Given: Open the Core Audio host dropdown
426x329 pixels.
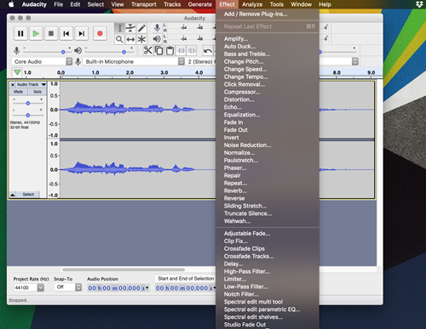Looking at the screenshot, I should tap(42, 61).
